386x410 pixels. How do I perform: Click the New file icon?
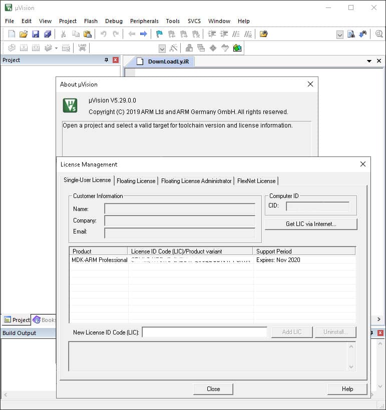click(12, 34)
